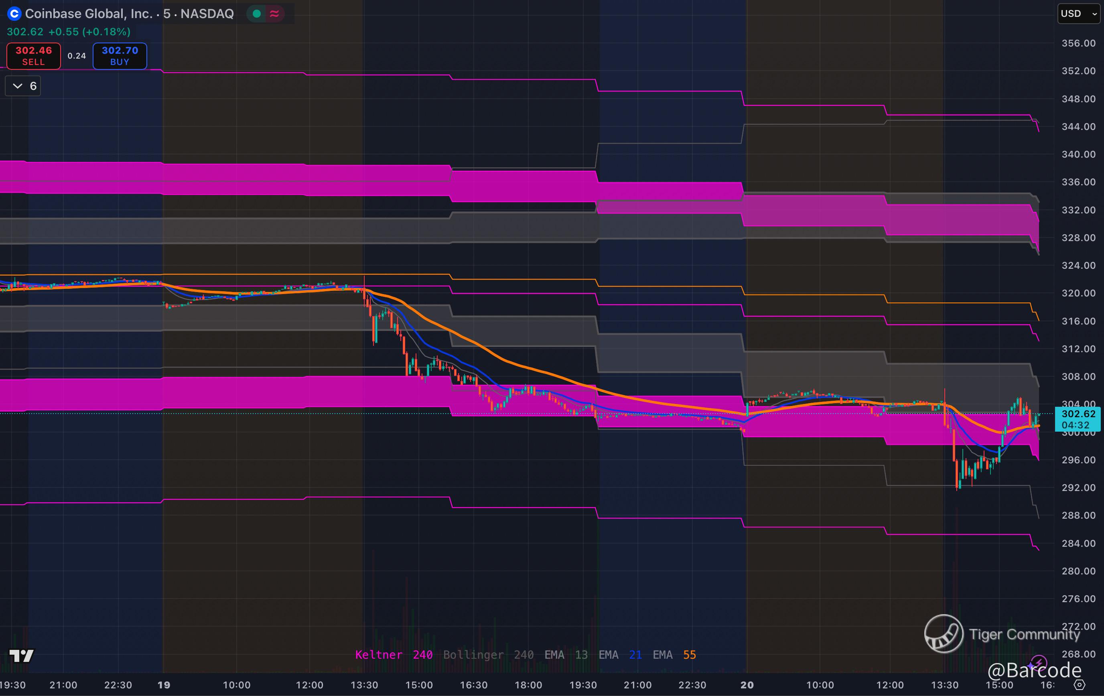The height and width of the screenshot is (696, 1104).
Task: Click the EMA 55 orange legend label
Action: coord(674,655)
